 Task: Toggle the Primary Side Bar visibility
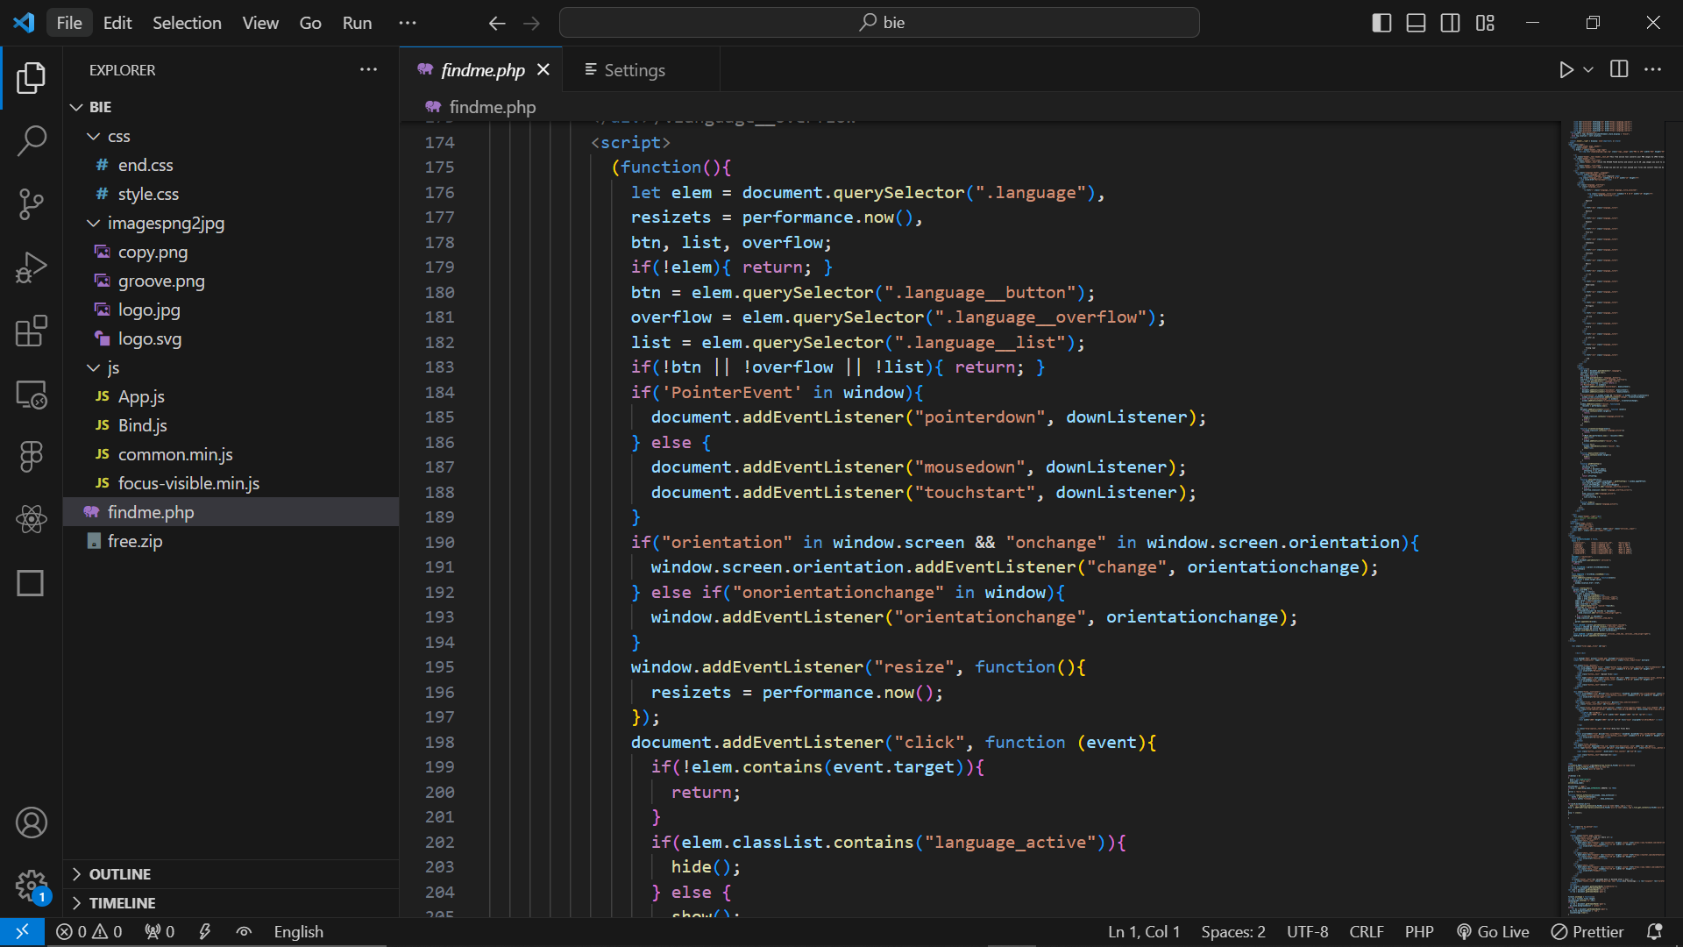(x=1381, y=23)
